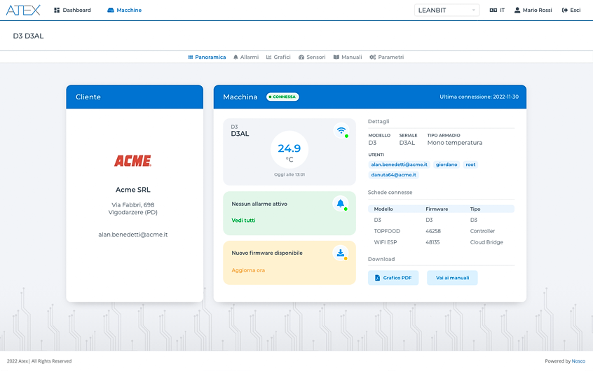Viewport: 593px width, 371px height.
Task: Go to the Manuali tab
Action: click(x=348, y=57)
